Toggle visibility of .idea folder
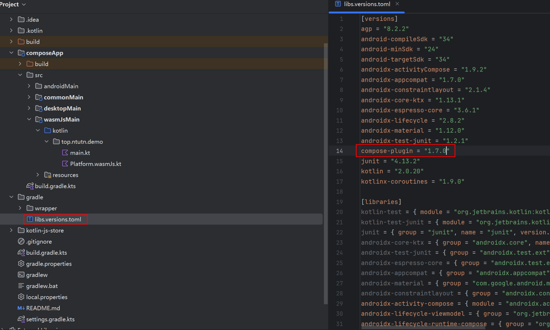Image resolution: width=550 pixels, height=330 pixels. [11, 19]
